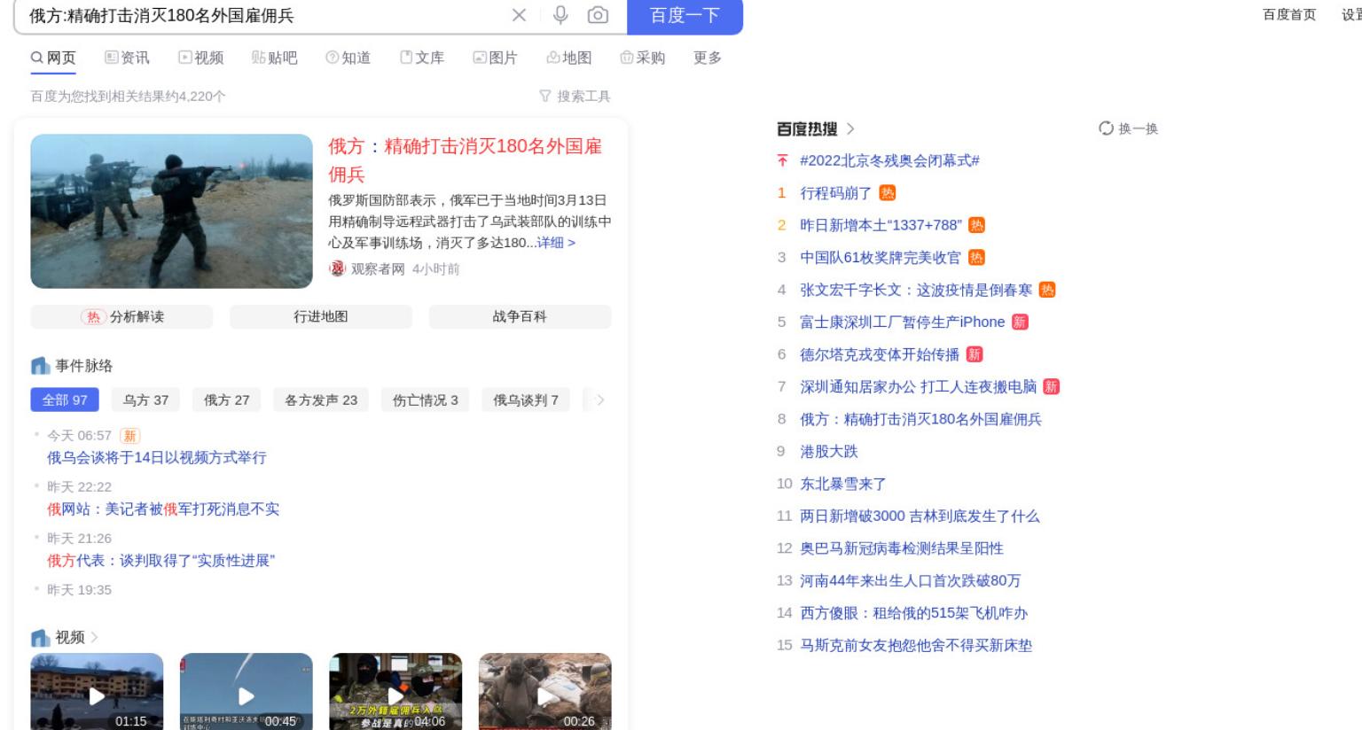Play the 01:15 video thumbnail
The width and height of the screenshot is (1362, 730).
click(97, 691)
